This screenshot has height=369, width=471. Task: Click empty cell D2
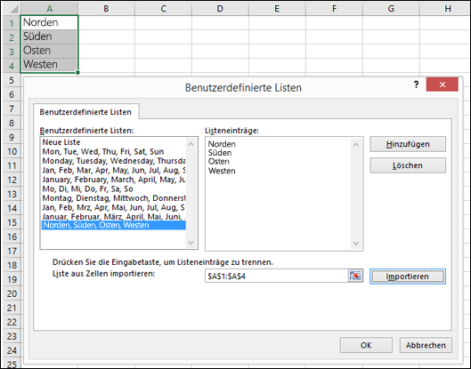[x=220, y=36]
